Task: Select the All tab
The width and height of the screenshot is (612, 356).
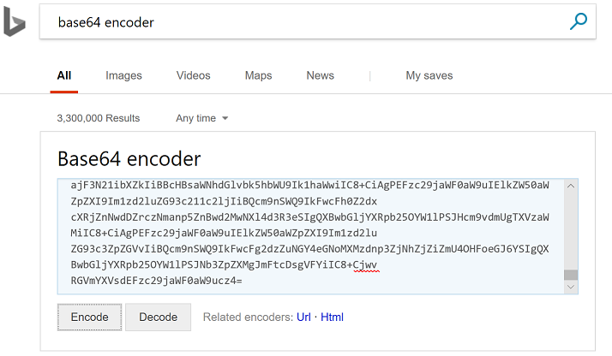Action: [64, 75]
